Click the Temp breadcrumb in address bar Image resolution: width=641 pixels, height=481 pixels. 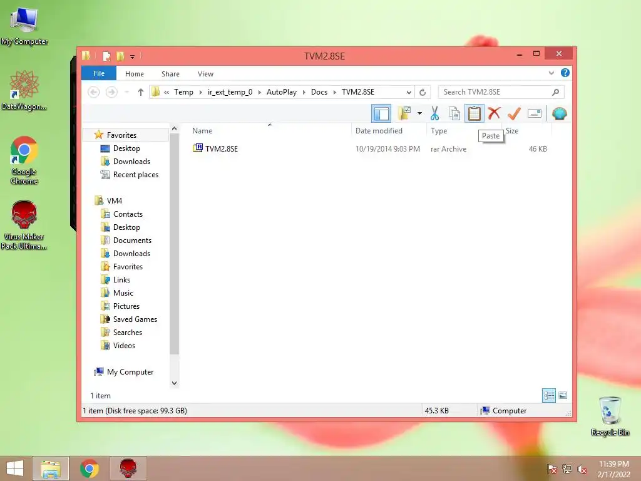click(183, 92)
